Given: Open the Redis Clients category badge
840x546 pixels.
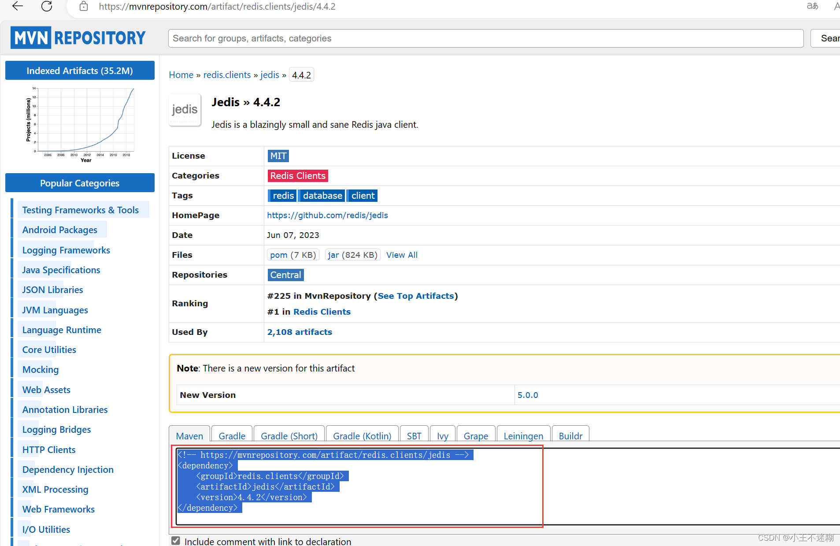Looking at the screenshot, I should (x=298, y=175).
